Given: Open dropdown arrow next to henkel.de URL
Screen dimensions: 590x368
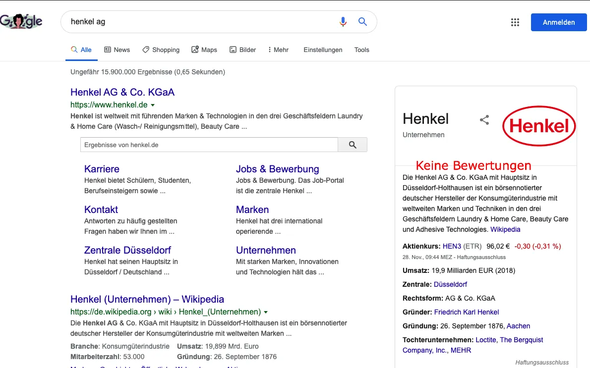Looking at the screenshot, I should click(x=153, y=105).
